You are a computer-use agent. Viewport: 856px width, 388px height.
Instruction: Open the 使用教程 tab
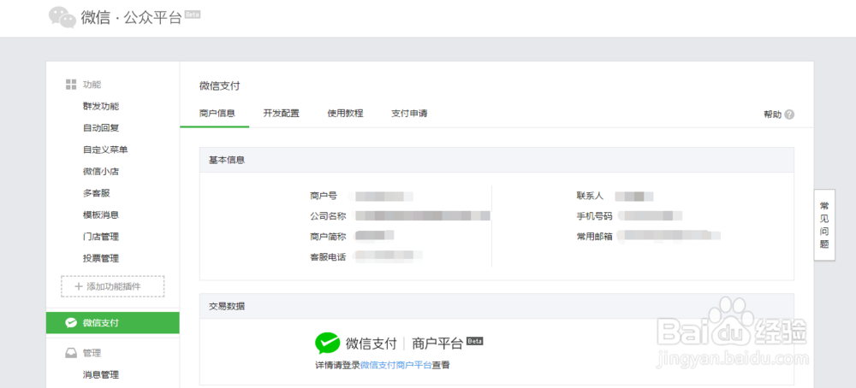345,114
